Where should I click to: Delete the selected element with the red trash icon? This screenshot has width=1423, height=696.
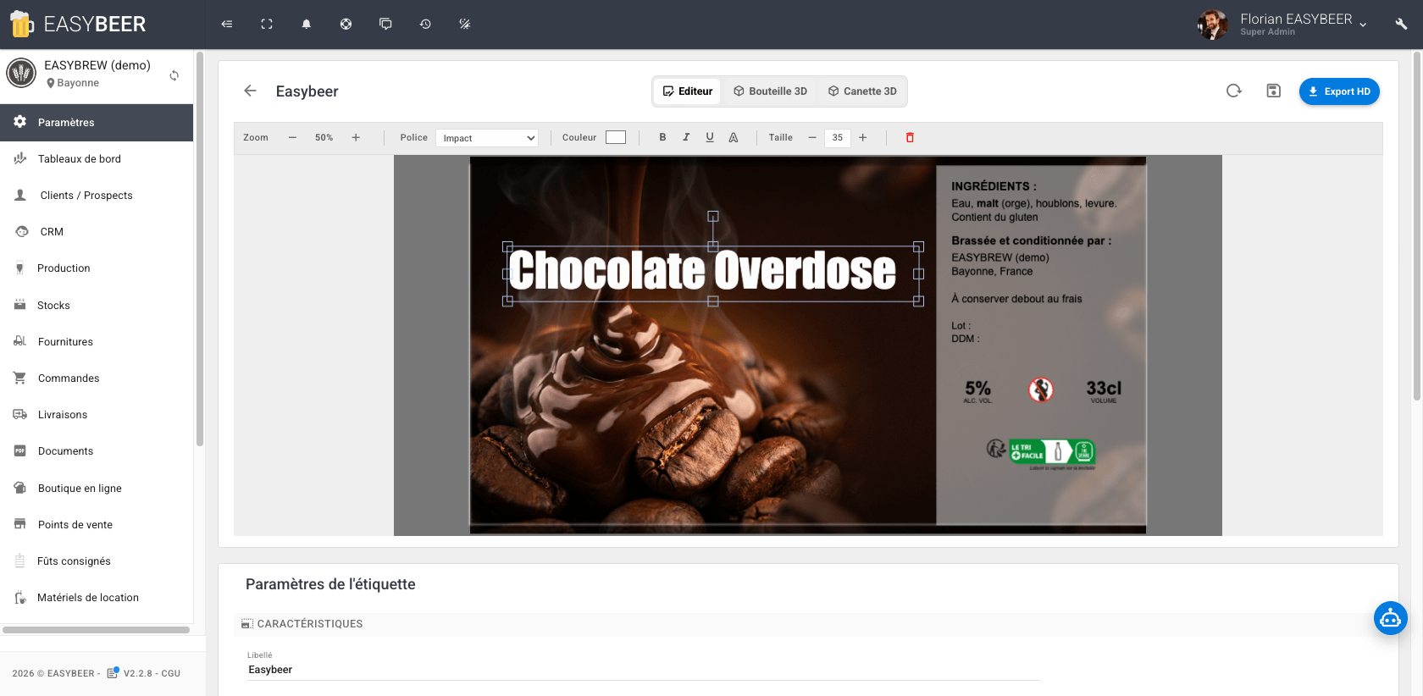coord(910,137)
